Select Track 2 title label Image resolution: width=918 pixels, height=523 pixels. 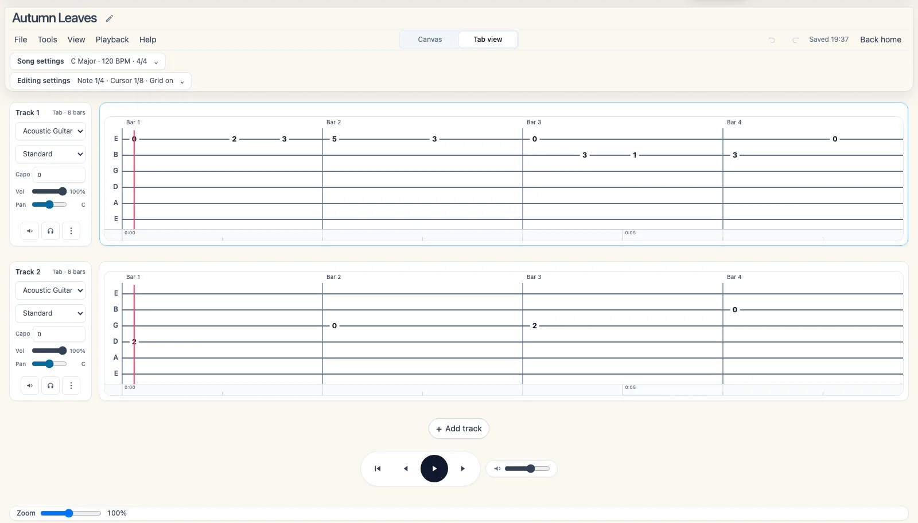(x=28, y=272)
